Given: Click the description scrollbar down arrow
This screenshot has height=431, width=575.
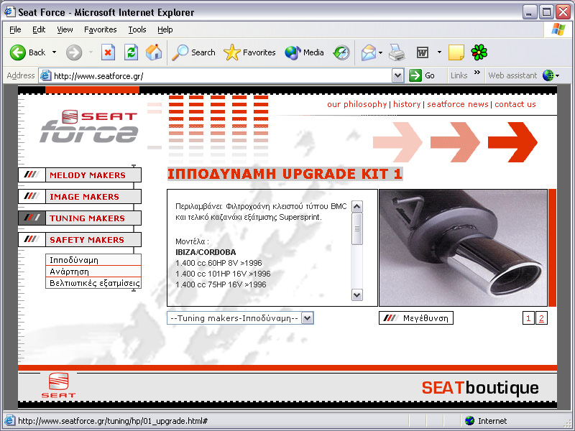Looking at the screenshot, I should pyautogui.click(x=356, y=295).
